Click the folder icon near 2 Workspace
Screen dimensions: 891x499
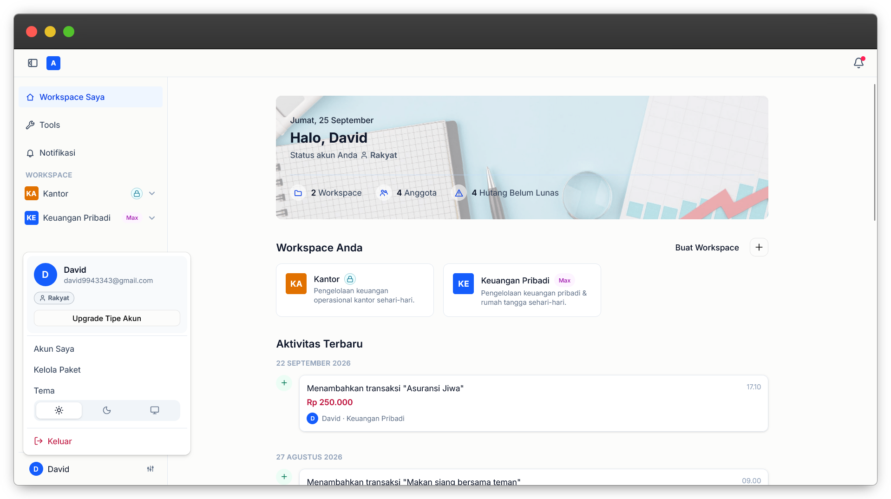298,193
